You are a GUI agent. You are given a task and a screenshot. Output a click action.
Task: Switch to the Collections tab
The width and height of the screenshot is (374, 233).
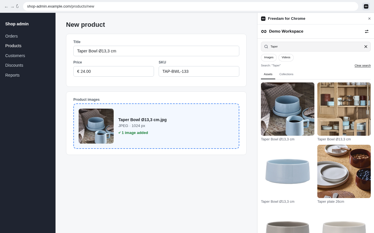tap(286, 74)
